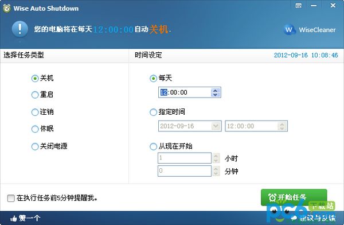Screen dimensions: 344x225
Task: Open the feedback menu icon in title bar
Action: click(298, 6)
